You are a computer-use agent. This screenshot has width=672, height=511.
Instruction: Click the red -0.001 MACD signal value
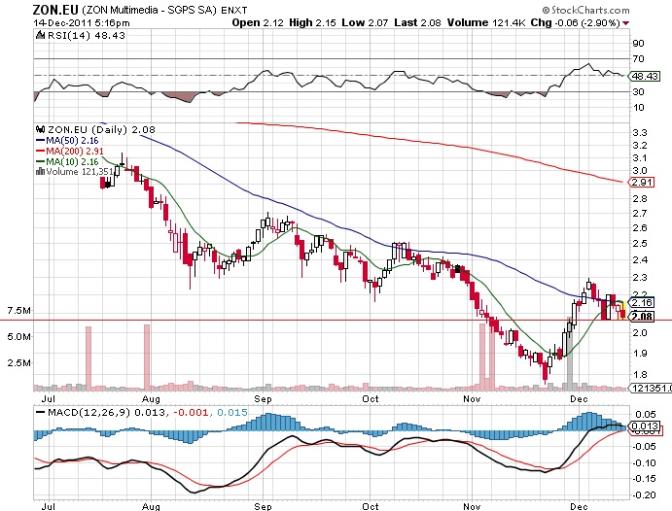pos(191,413)
